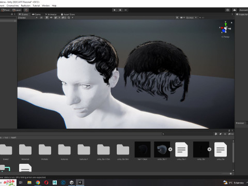Open the Inspector tab
The image size is (248, 186).
(242, 14)
